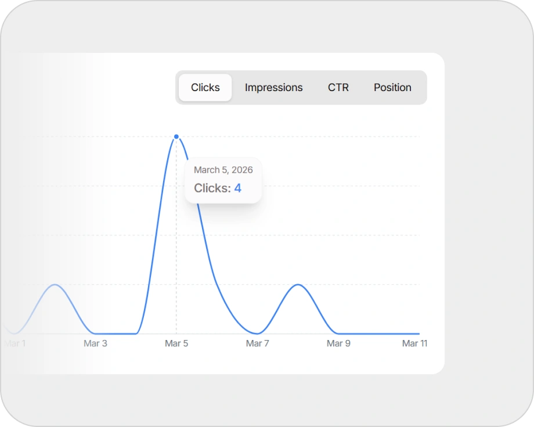Click the Mar 11 axis label
The height and width of the screenshot is (427, 534).
click(414, 343)
